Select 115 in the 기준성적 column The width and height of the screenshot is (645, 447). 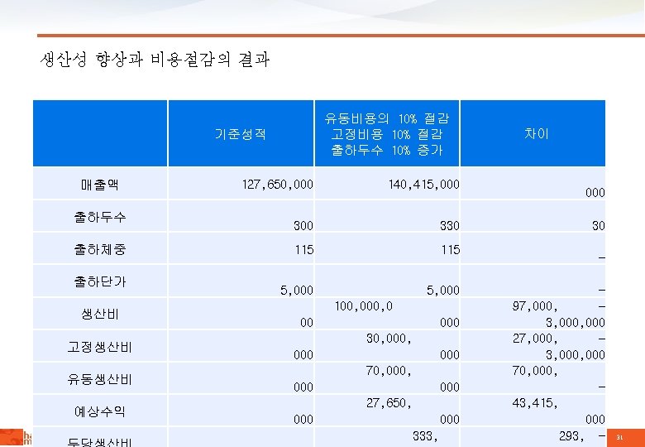pyautogui.click(x=304, y=250)
